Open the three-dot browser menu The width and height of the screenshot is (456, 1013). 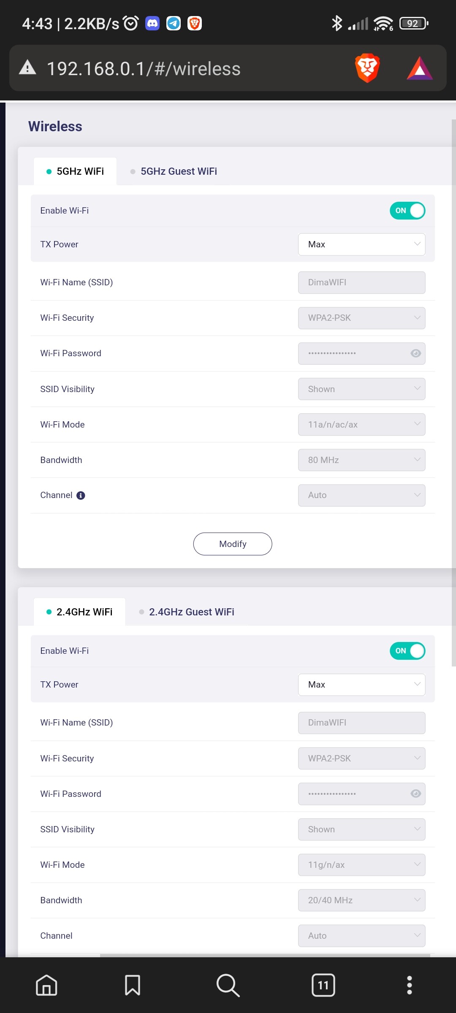pos(409,985)
